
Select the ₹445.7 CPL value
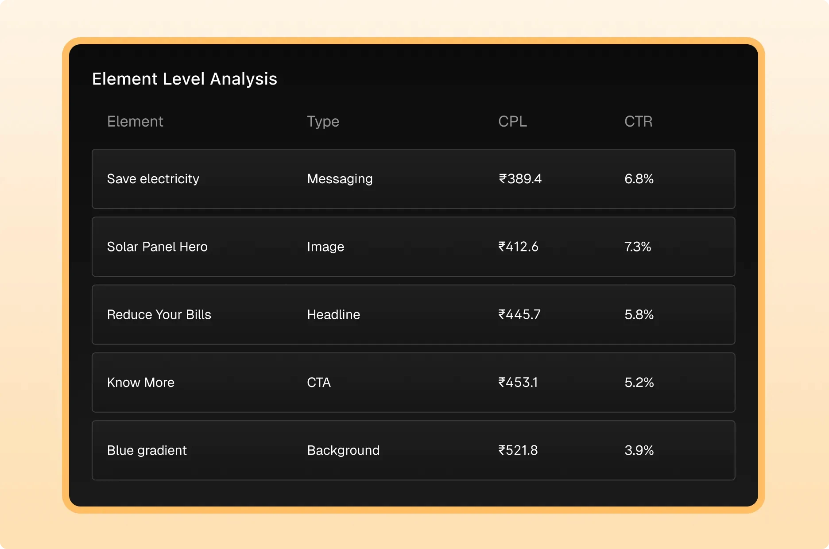(x=519, y=315)
